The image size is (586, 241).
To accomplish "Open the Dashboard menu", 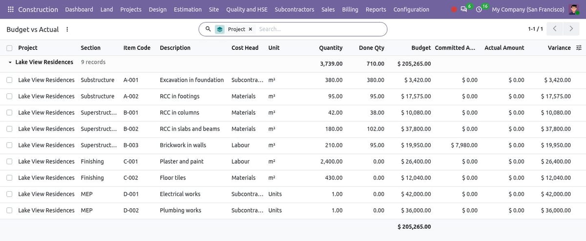I will 79,9.
